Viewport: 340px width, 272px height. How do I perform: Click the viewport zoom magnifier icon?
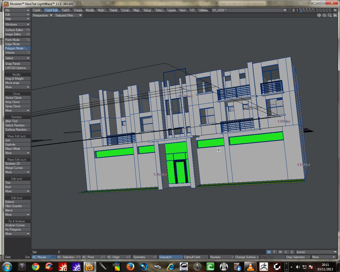(x=330, y=15)
